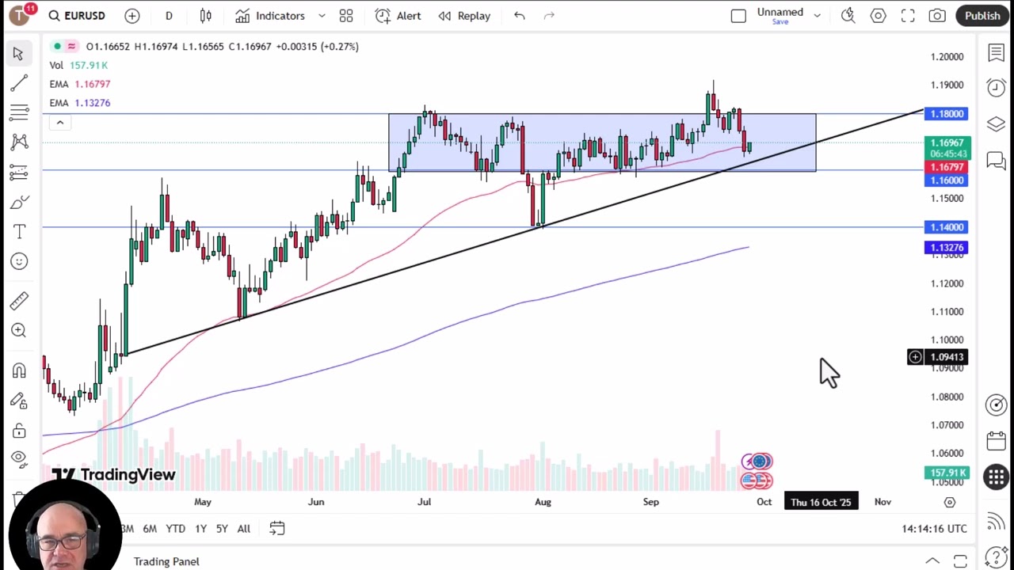This screenshot has width=1014, height=570.
Task: Click the Publish button
Action: [982, 16]
